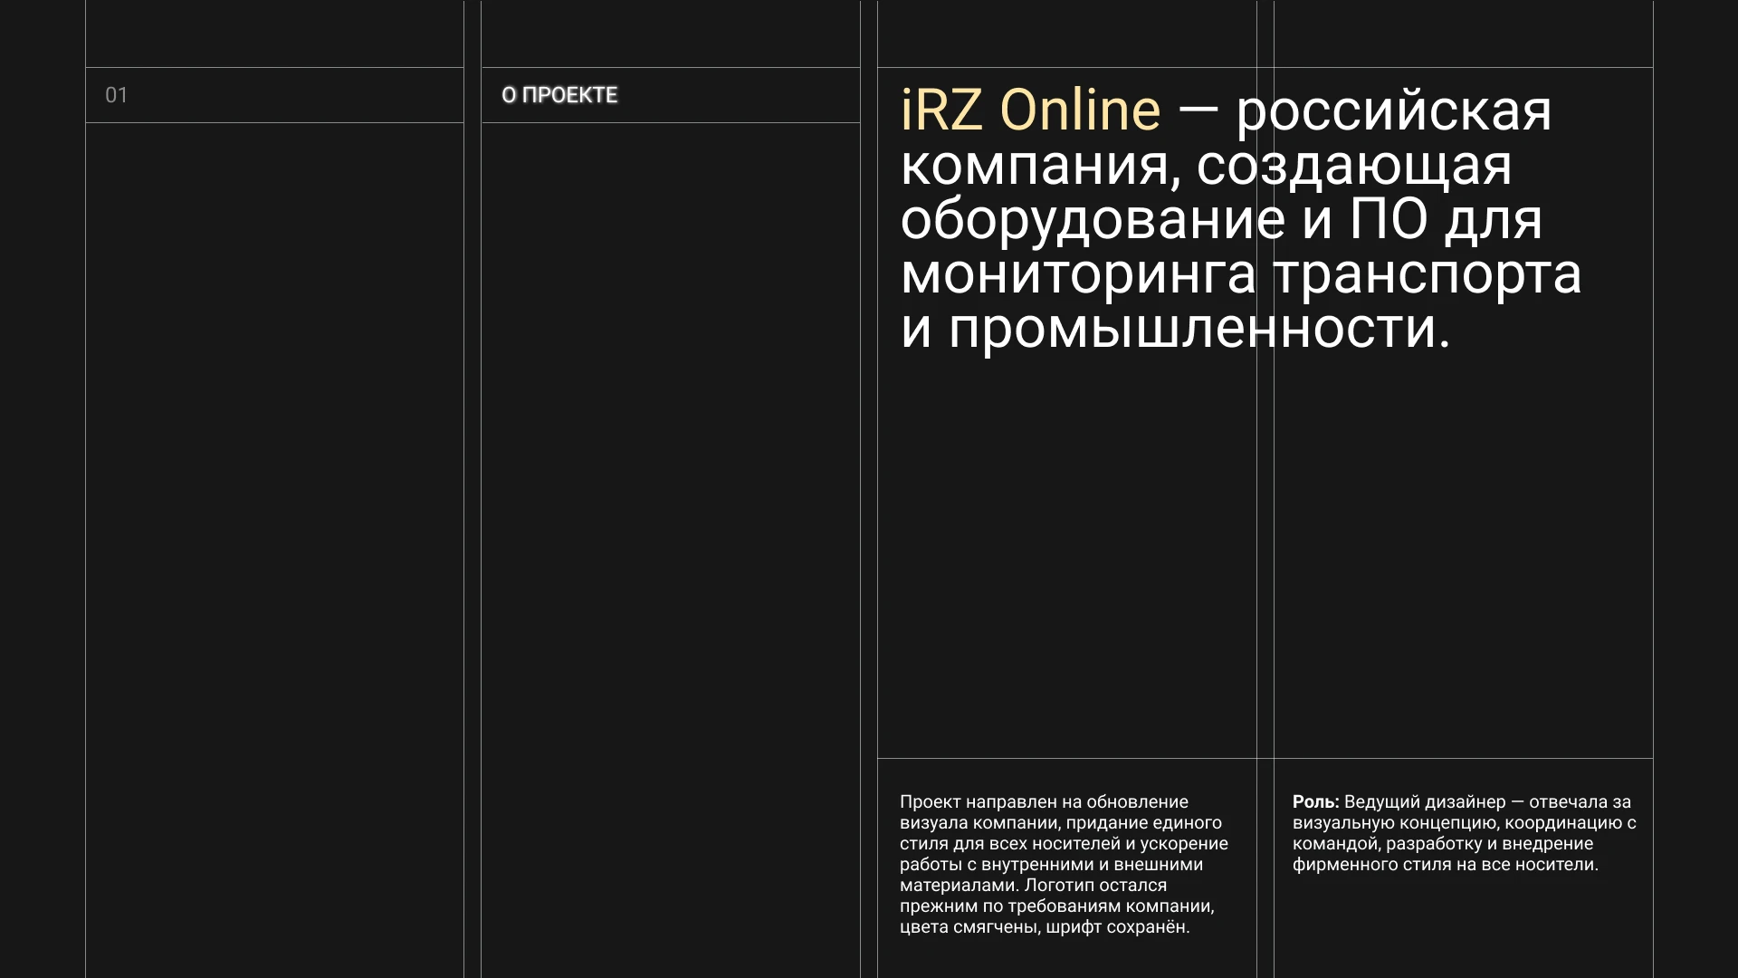This screenshot has width=1738, height=978.
Task: Click the empty column below 01
Action: (x=274, y=543)
